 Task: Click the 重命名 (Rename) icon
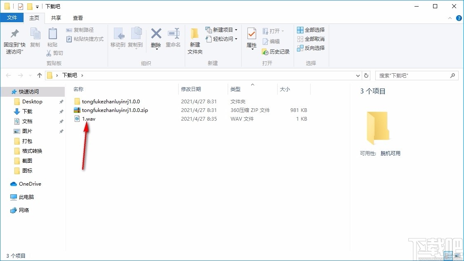(x=174, y=37)
